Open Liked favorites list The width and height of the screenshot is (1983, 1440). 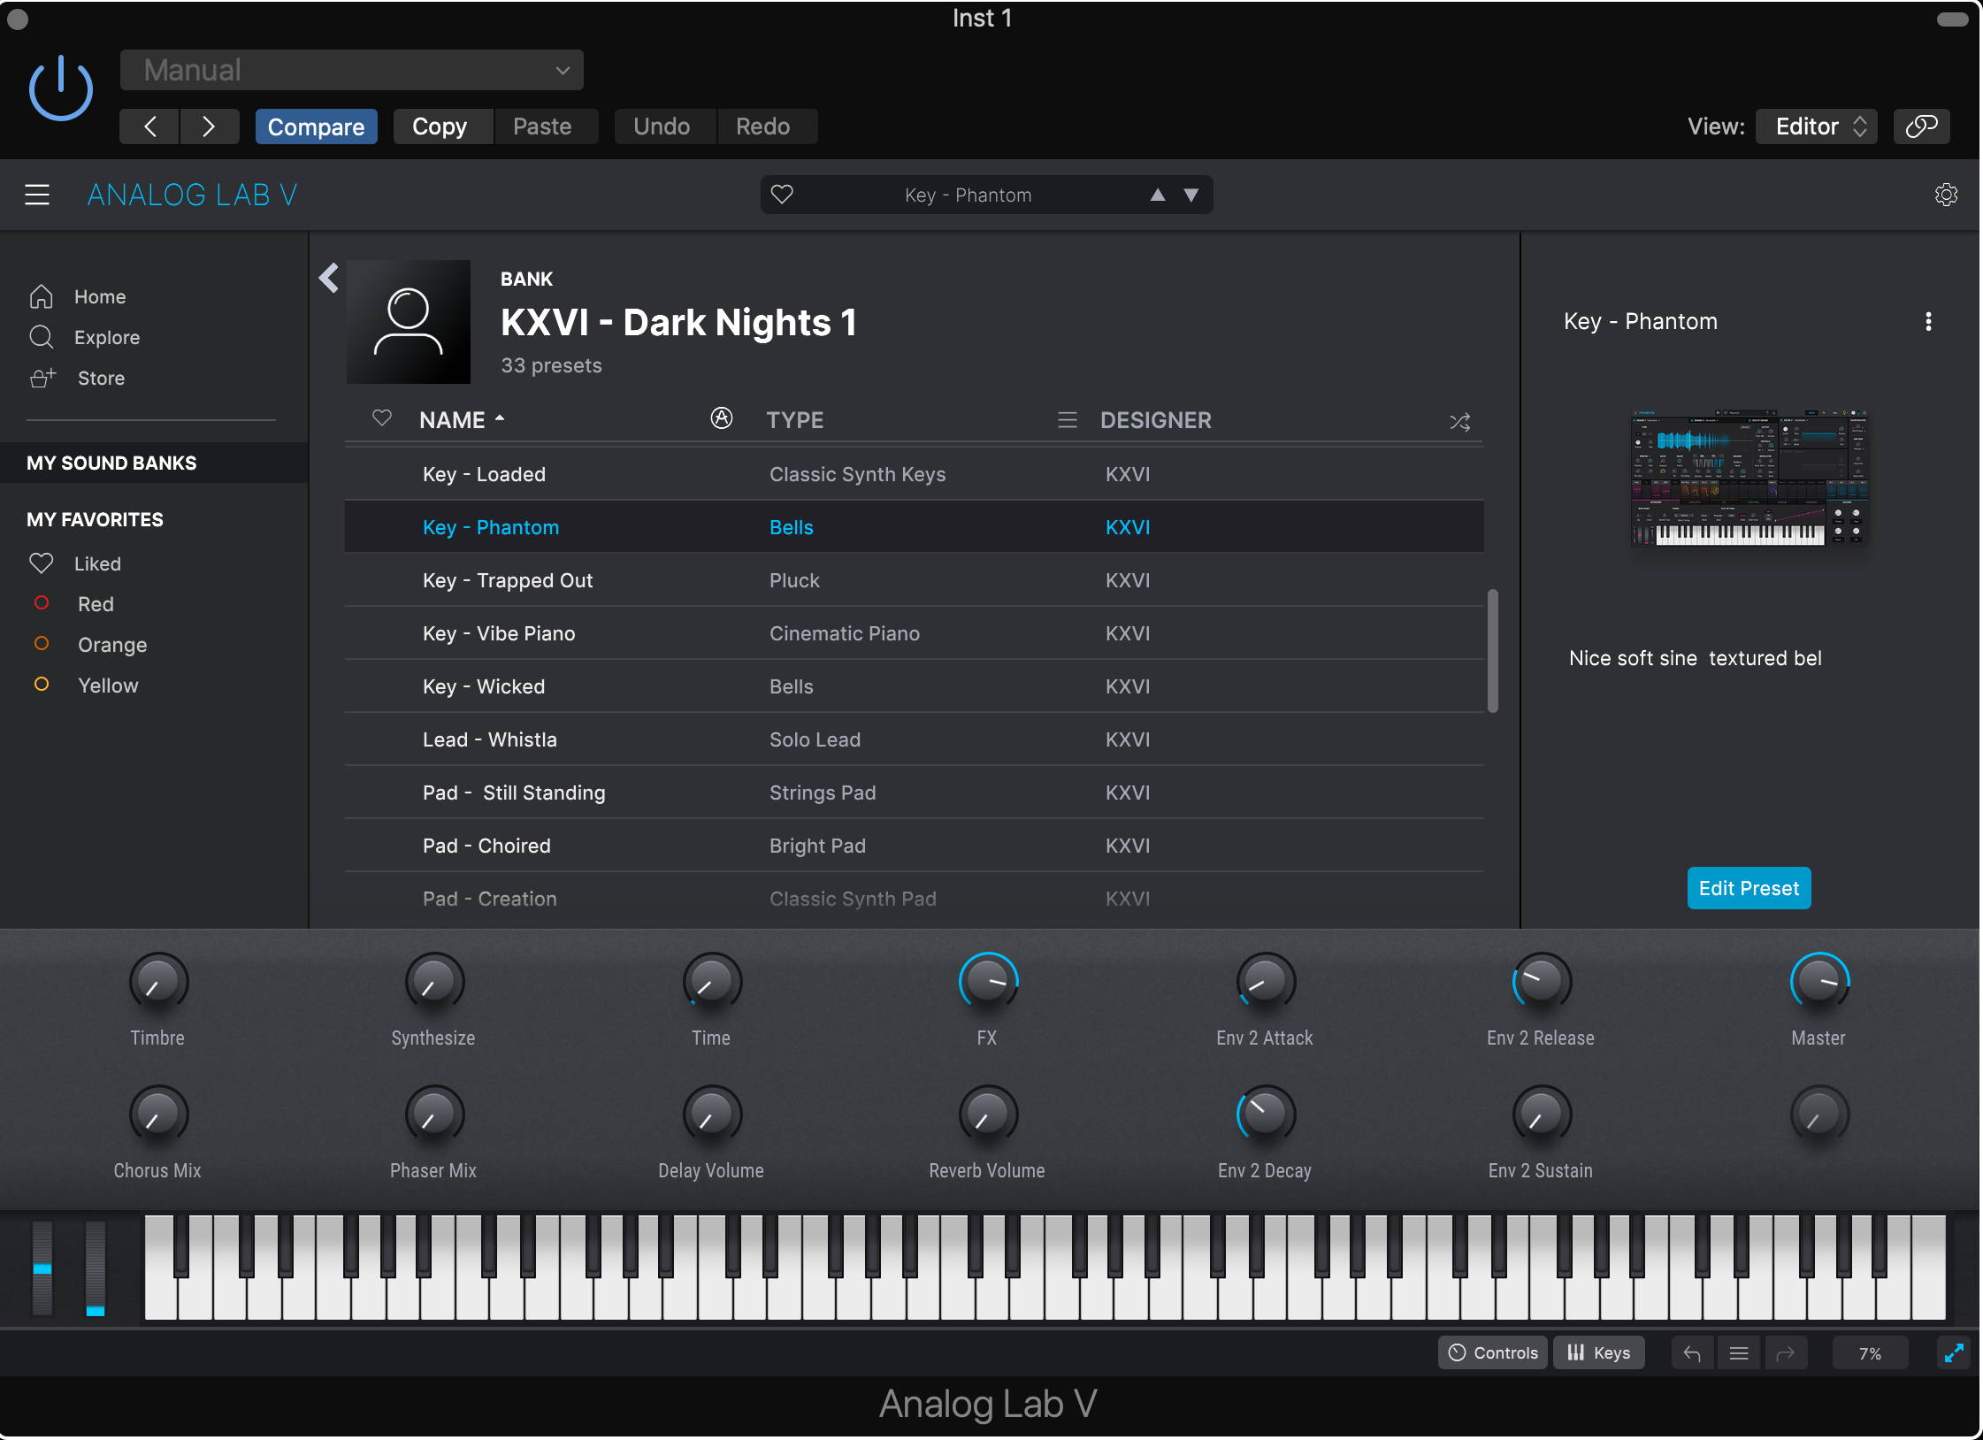pyautogui.click(x=75, y=563)
